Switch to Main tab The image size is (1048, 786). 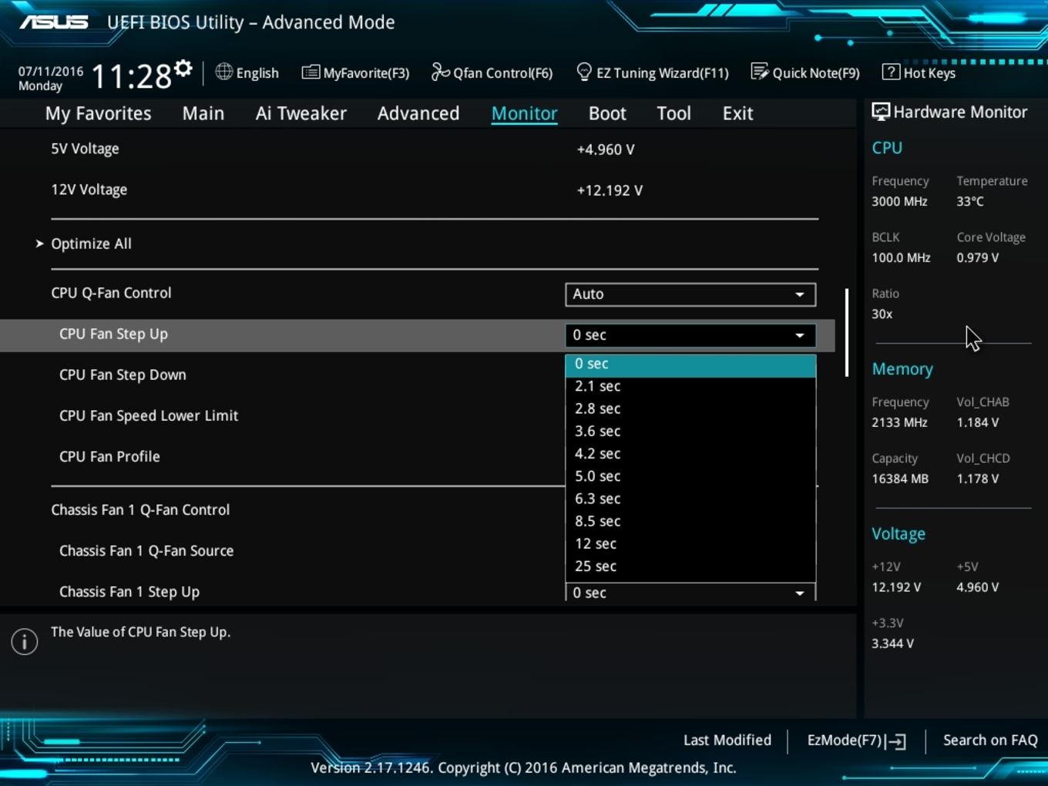(x=203, y=113)
